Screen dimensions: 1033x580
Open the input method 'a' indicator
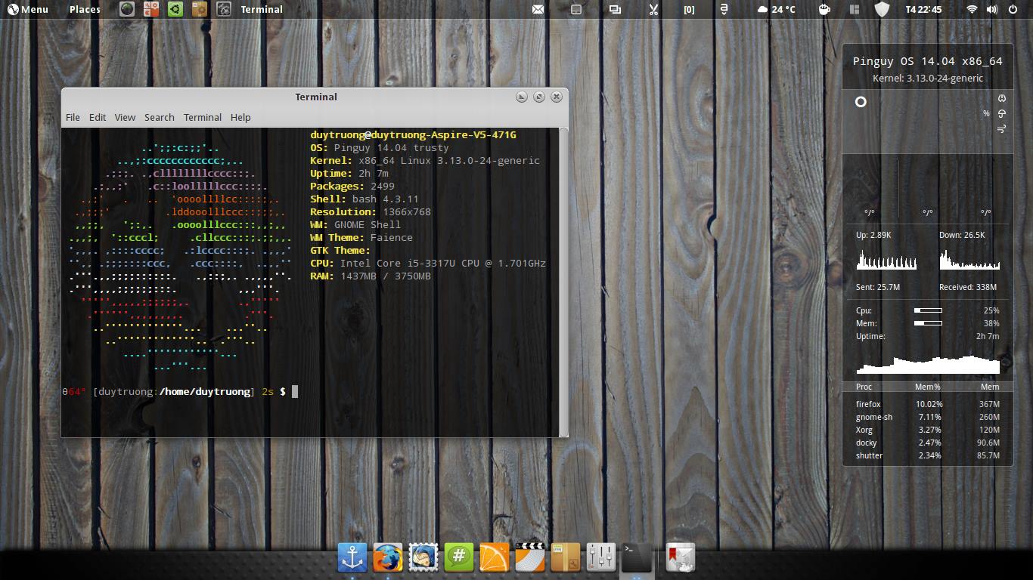click(724, 9)
